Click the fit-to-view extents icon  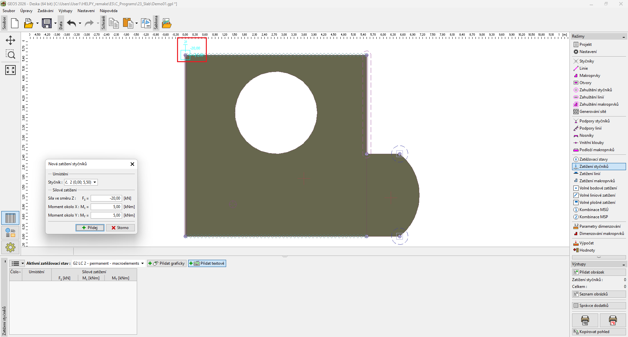tap(10, 70)
